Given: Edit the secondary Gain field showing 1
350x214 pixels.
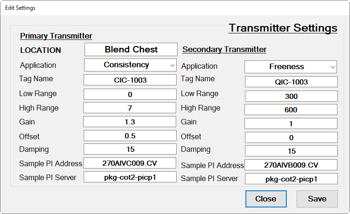Looking at the screenshot, I should coord(291,124).
